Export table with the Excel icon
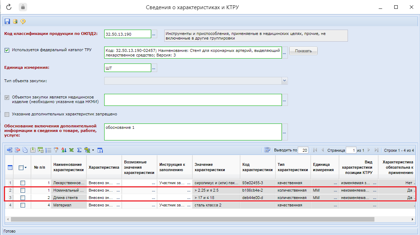The height and width of the screenshot is (235, 420). [71, 150]
